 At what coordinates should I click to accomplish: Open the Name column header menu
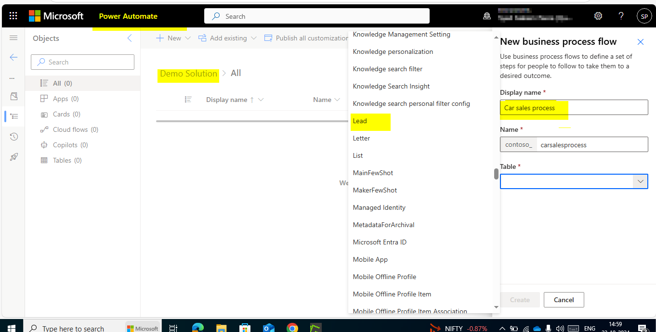coord(328,100)
